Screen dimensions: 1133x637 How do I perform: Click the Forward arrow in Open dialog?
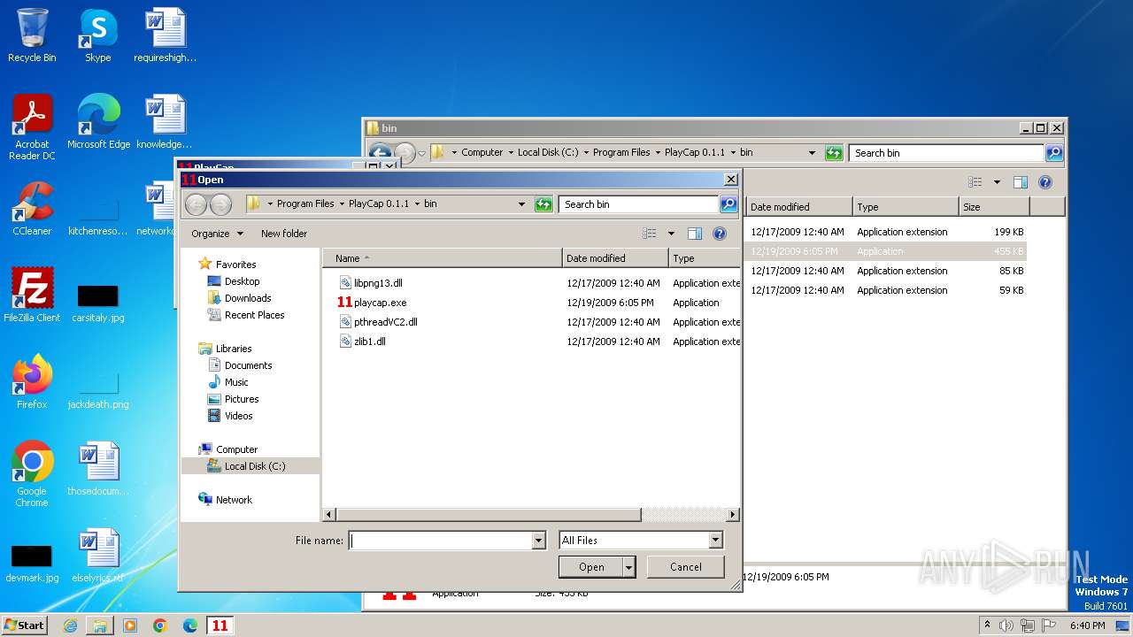(x=220, y=204)
